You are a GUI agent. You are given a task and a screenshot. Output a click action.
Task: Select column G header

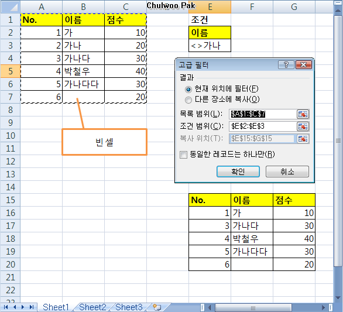pos(294,7)
